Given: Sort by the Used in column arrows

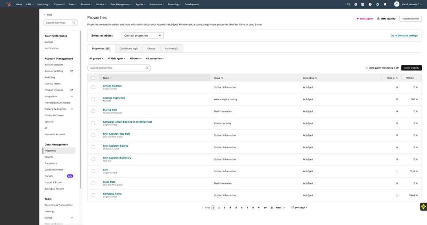Looking at the screenshot, I should 396,78.
